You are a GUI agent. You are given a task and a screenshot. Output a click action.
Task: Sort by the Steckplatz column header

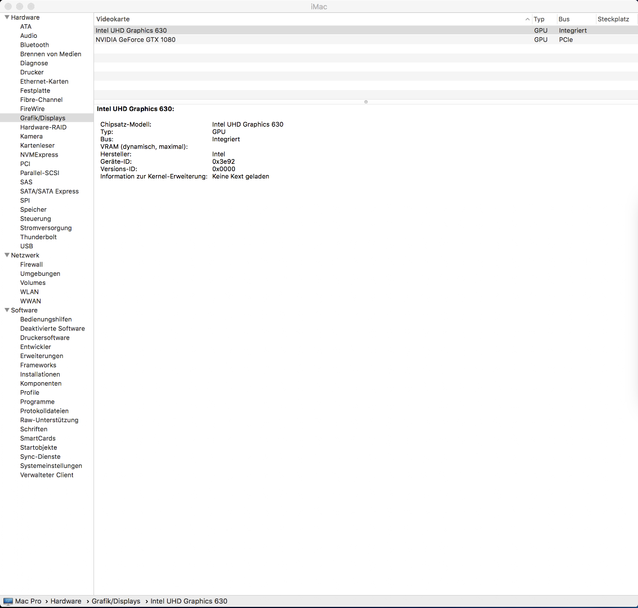coord(613,19)
